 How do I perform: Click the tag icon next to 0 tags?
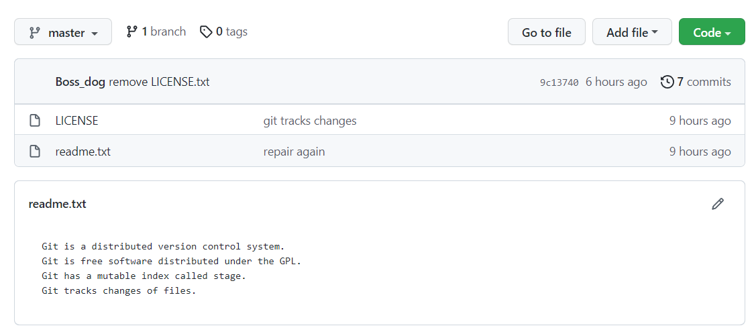pos(206,32)
